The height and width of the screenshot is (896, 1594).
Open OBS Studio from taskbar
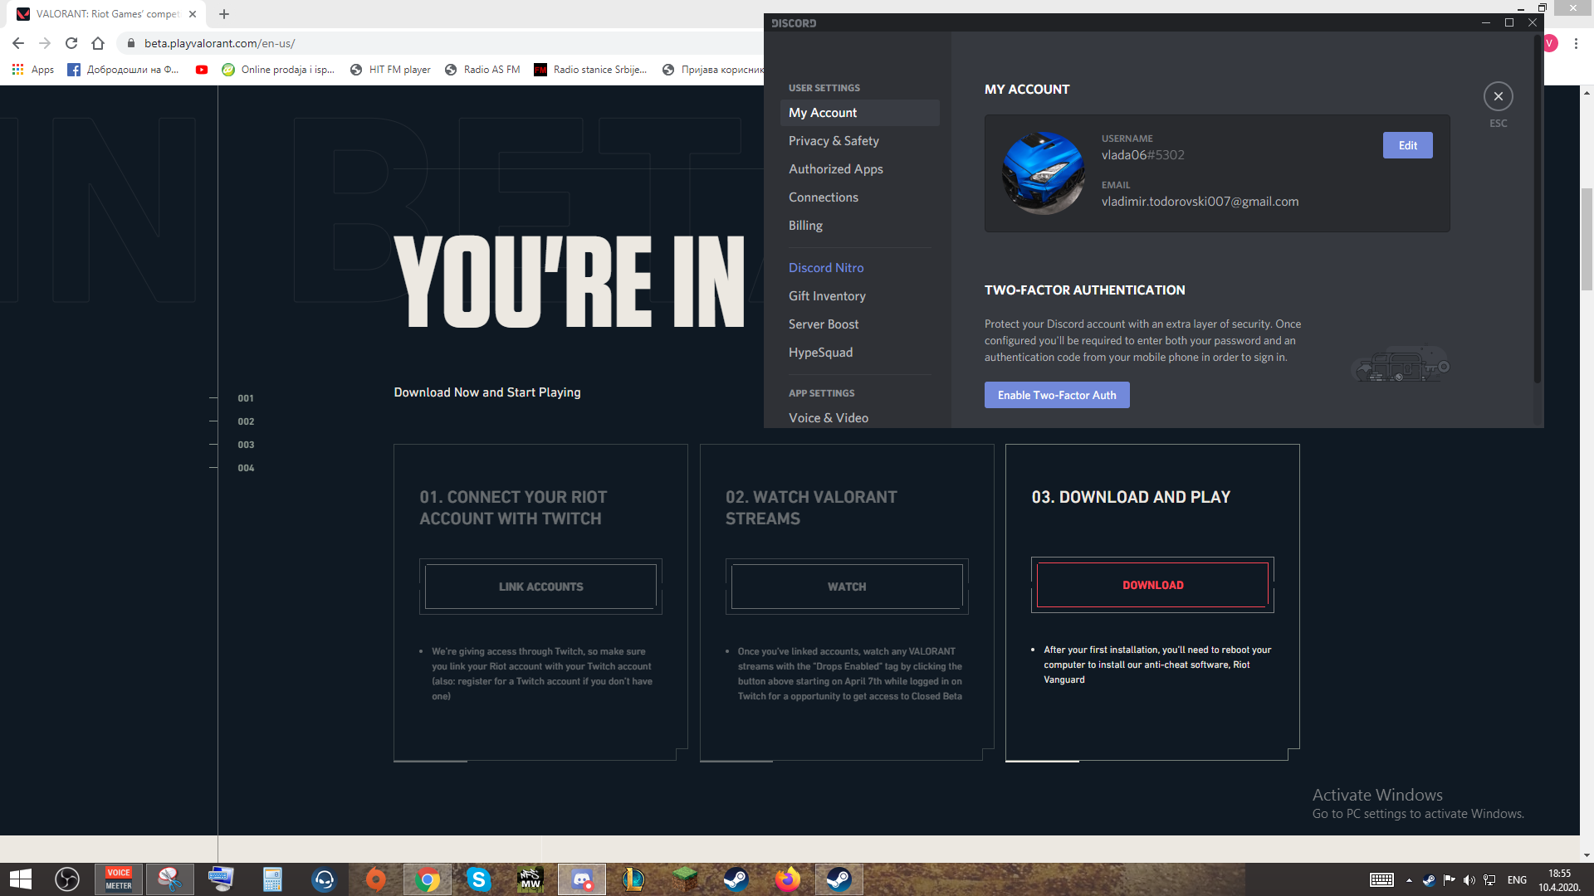tap(67, 879)
